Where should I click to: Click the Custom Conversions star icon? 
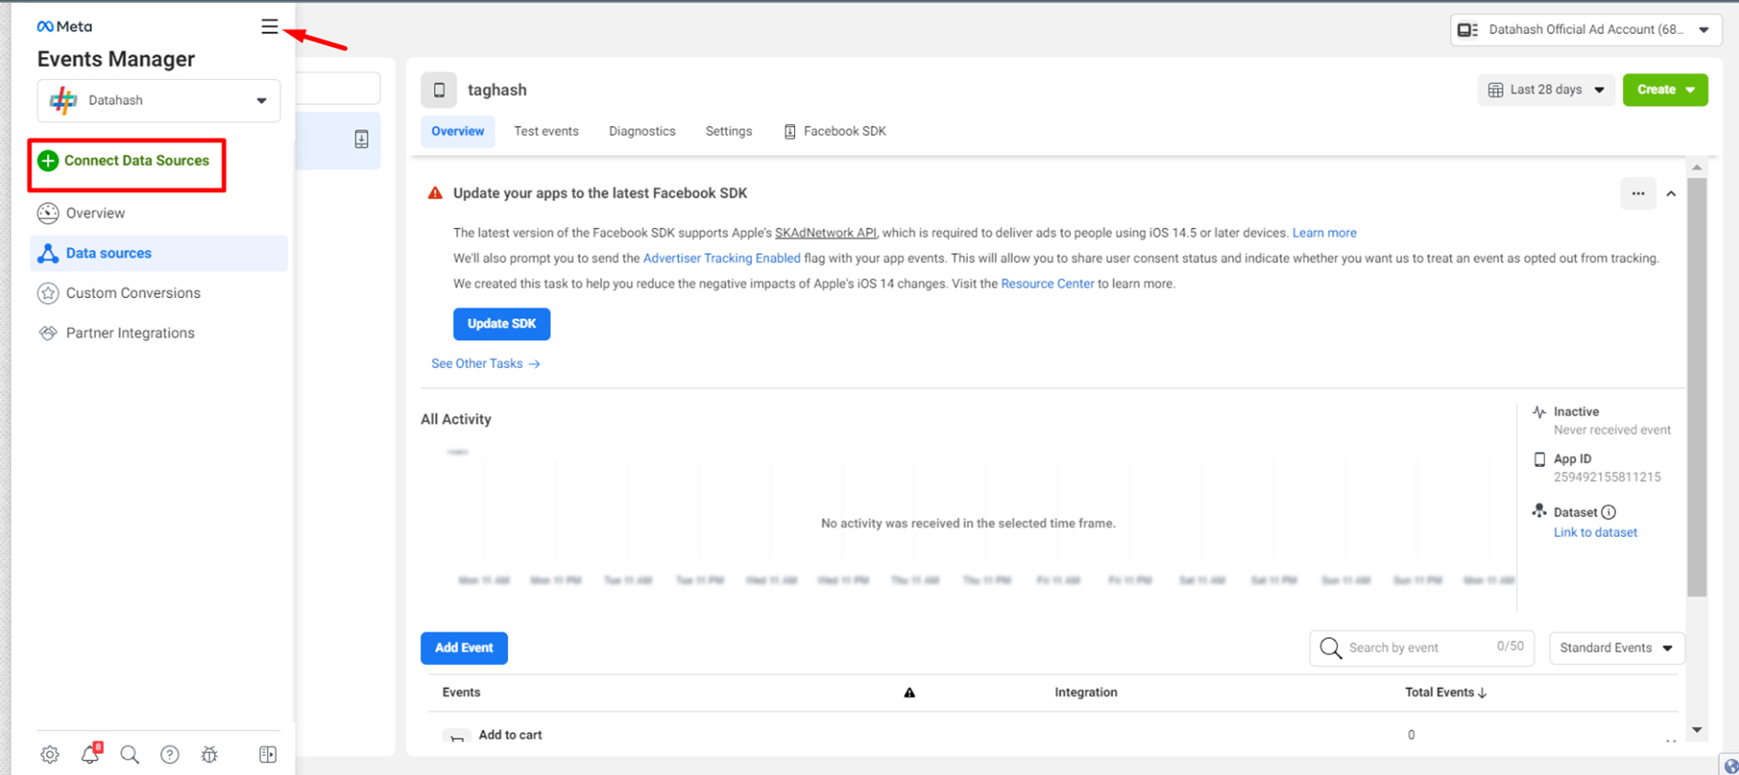coord(48,293)
